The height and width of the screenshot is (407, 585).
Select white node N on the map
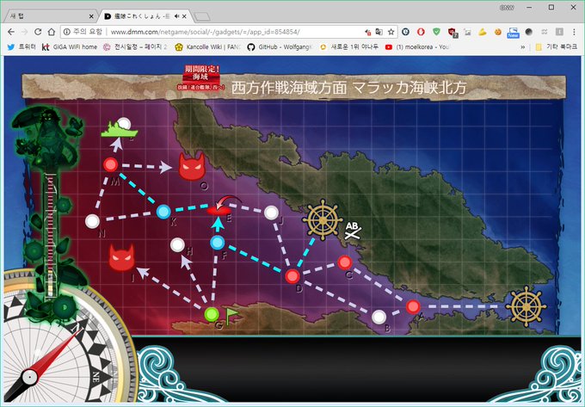tap(92, 221)
